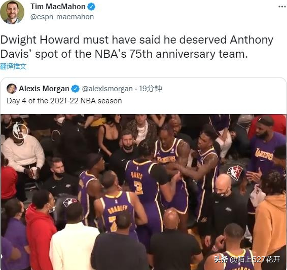The height and width of the screenshot is (270, 287).
Task: Click the verified badge beside Alexis Morgan
Action: pyautogui.click(x=75, y=89)
